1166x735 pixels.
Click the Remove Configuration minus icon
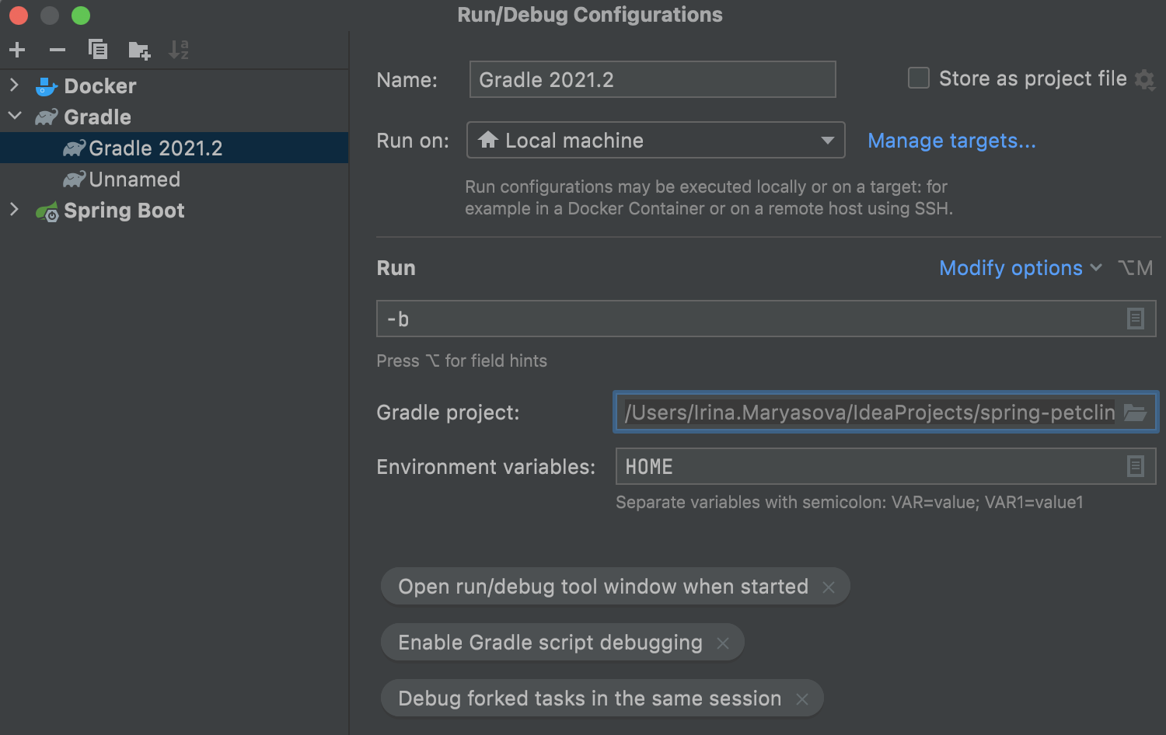58,51
